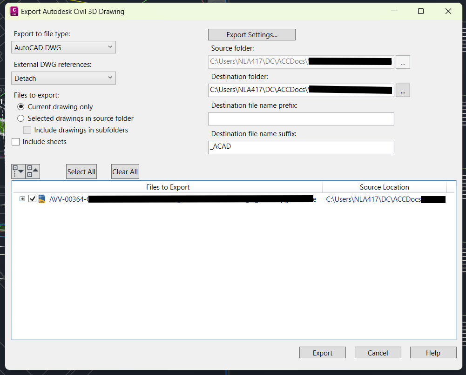The image size is (466, 375).
Task: Browse for the source folder
Action: coord(403,62)
